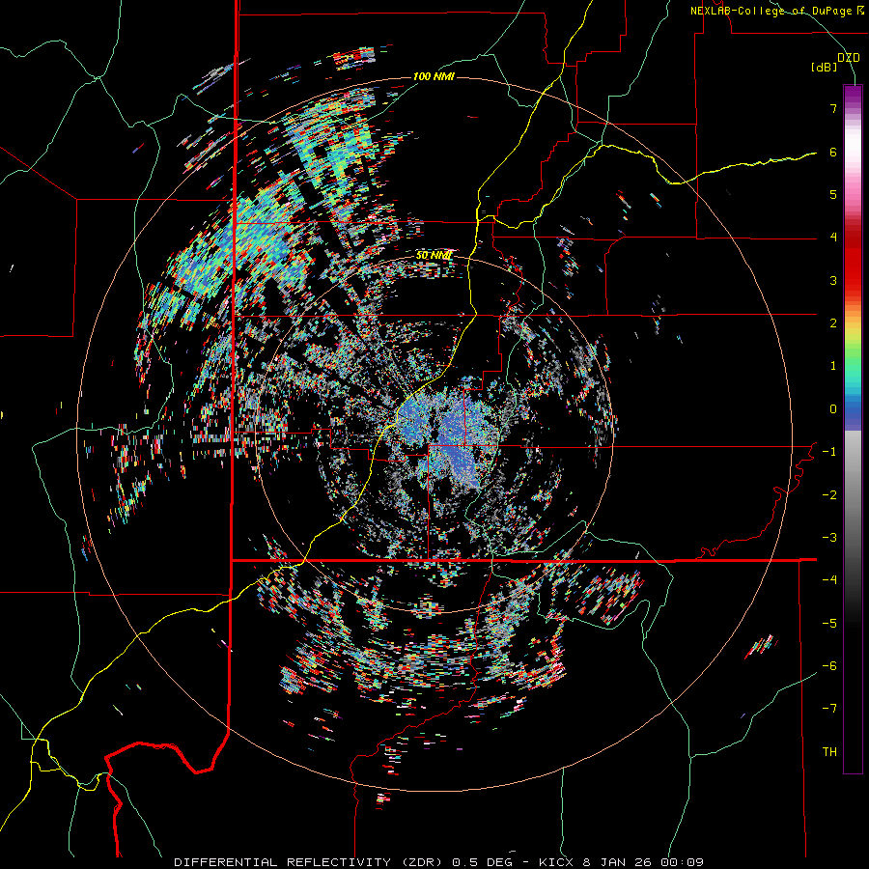Click the -2 value on the dB scale
Viewport: 869px width, 869px height.
(829, 495)
